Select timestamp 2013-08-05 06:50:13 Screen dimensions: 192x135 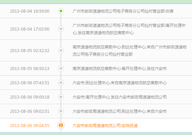30,69
